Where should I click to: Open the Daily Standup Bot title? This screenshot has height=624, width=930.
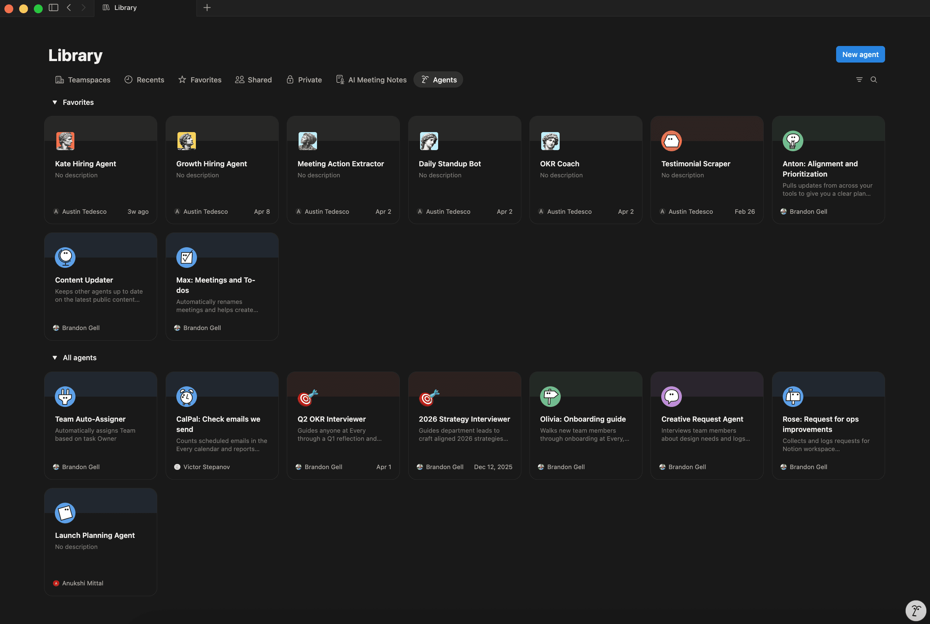coord(450,164)
